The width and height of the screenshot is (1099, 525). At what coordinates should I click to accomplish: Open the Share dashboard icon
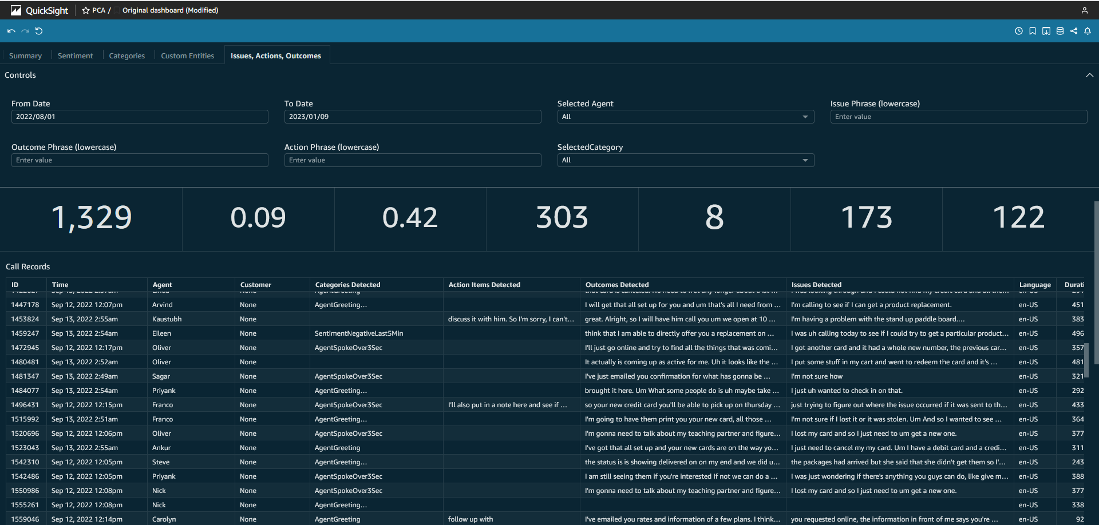1074,31
